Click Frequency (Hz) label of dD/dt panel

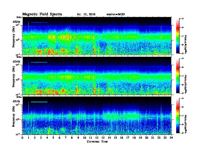click(x=14, y=77)
